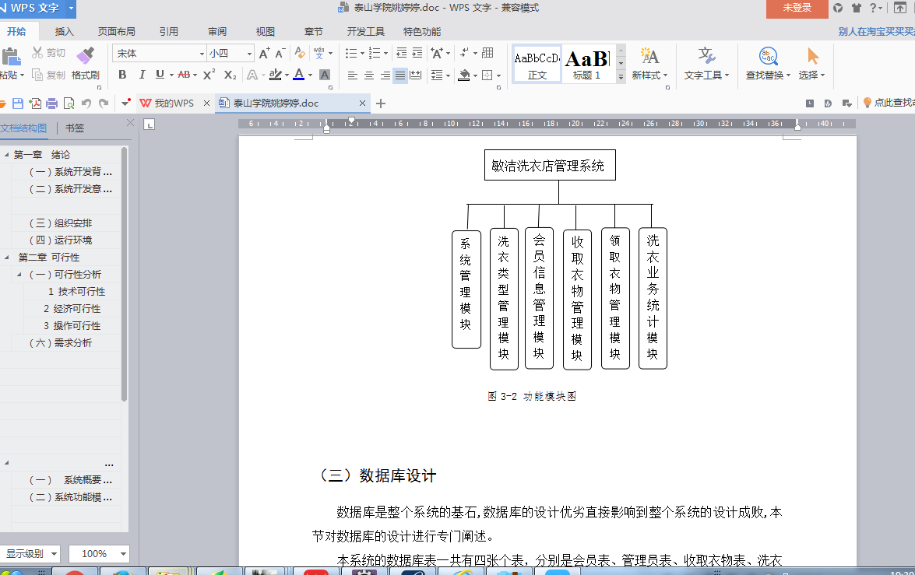Click the 未登录 login button
The image size is (915, 575).
[797, 8]
